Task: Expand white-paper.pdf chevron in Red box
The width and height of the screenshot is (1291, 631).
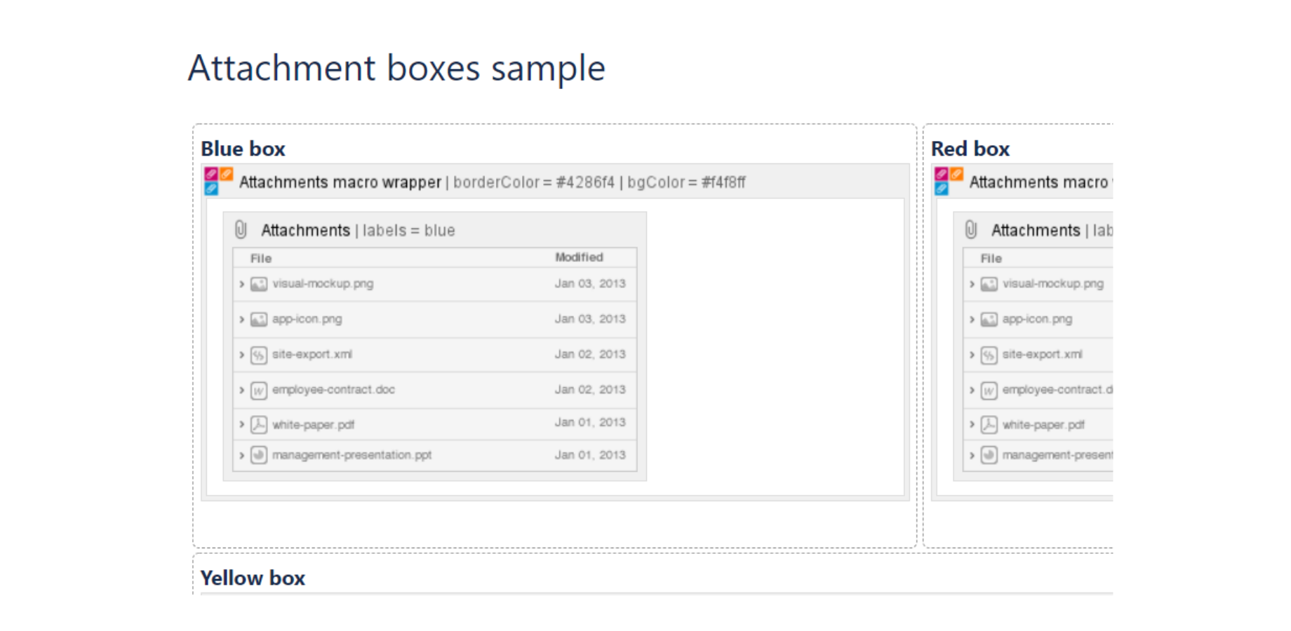Action: (972, 424)
